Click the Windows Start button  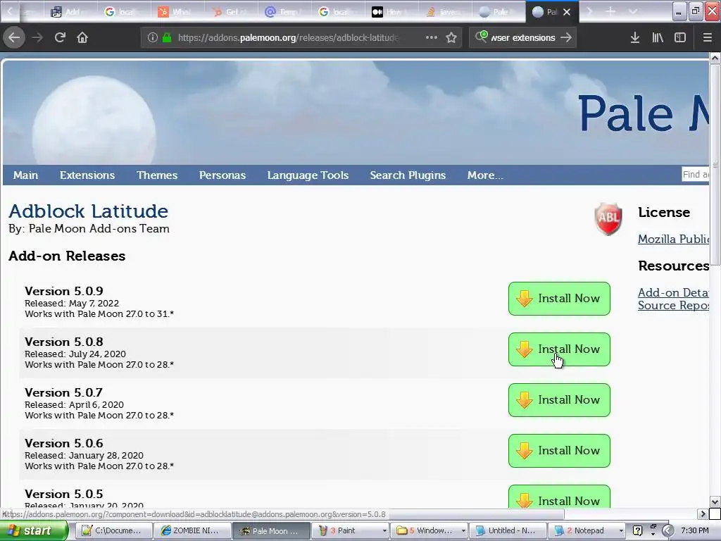(x=34, y=530)
